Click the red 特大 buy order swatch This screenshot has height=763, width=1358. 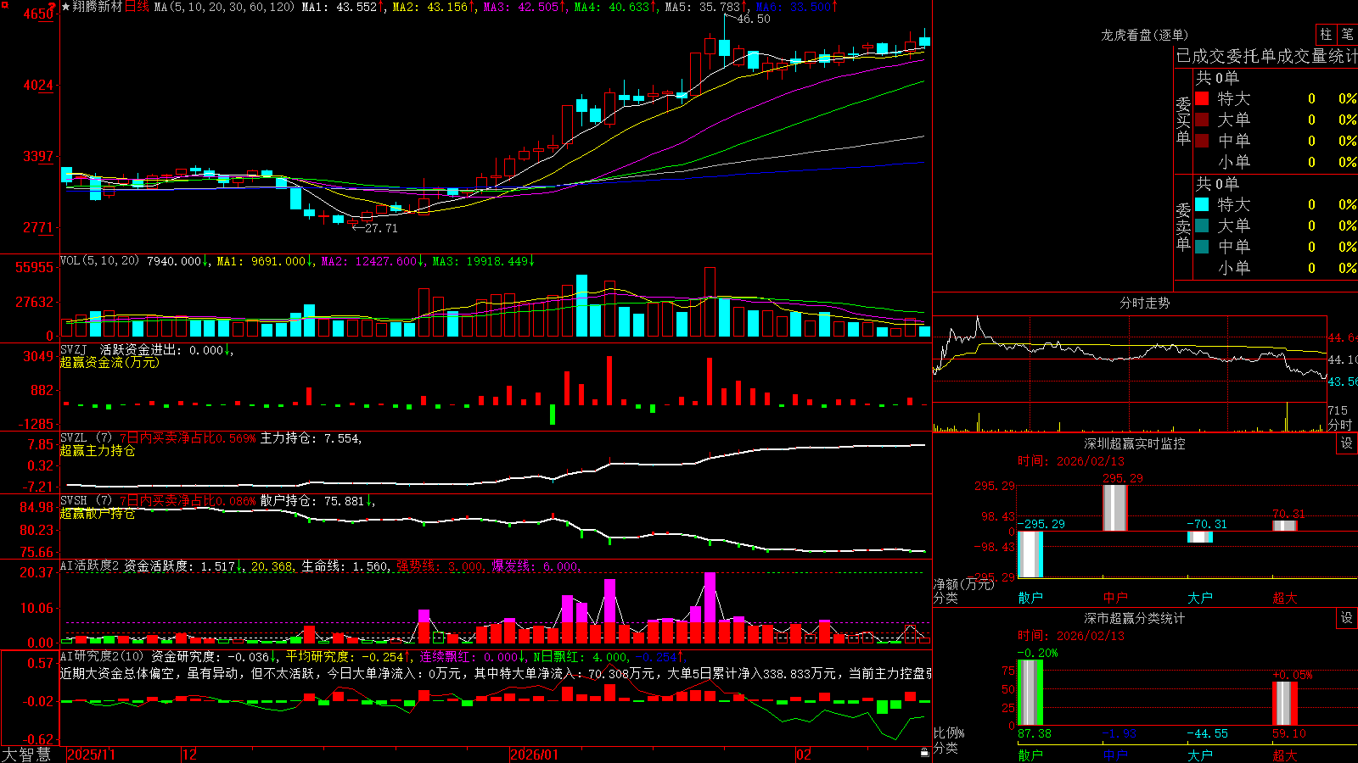[x=1202, y=98]
